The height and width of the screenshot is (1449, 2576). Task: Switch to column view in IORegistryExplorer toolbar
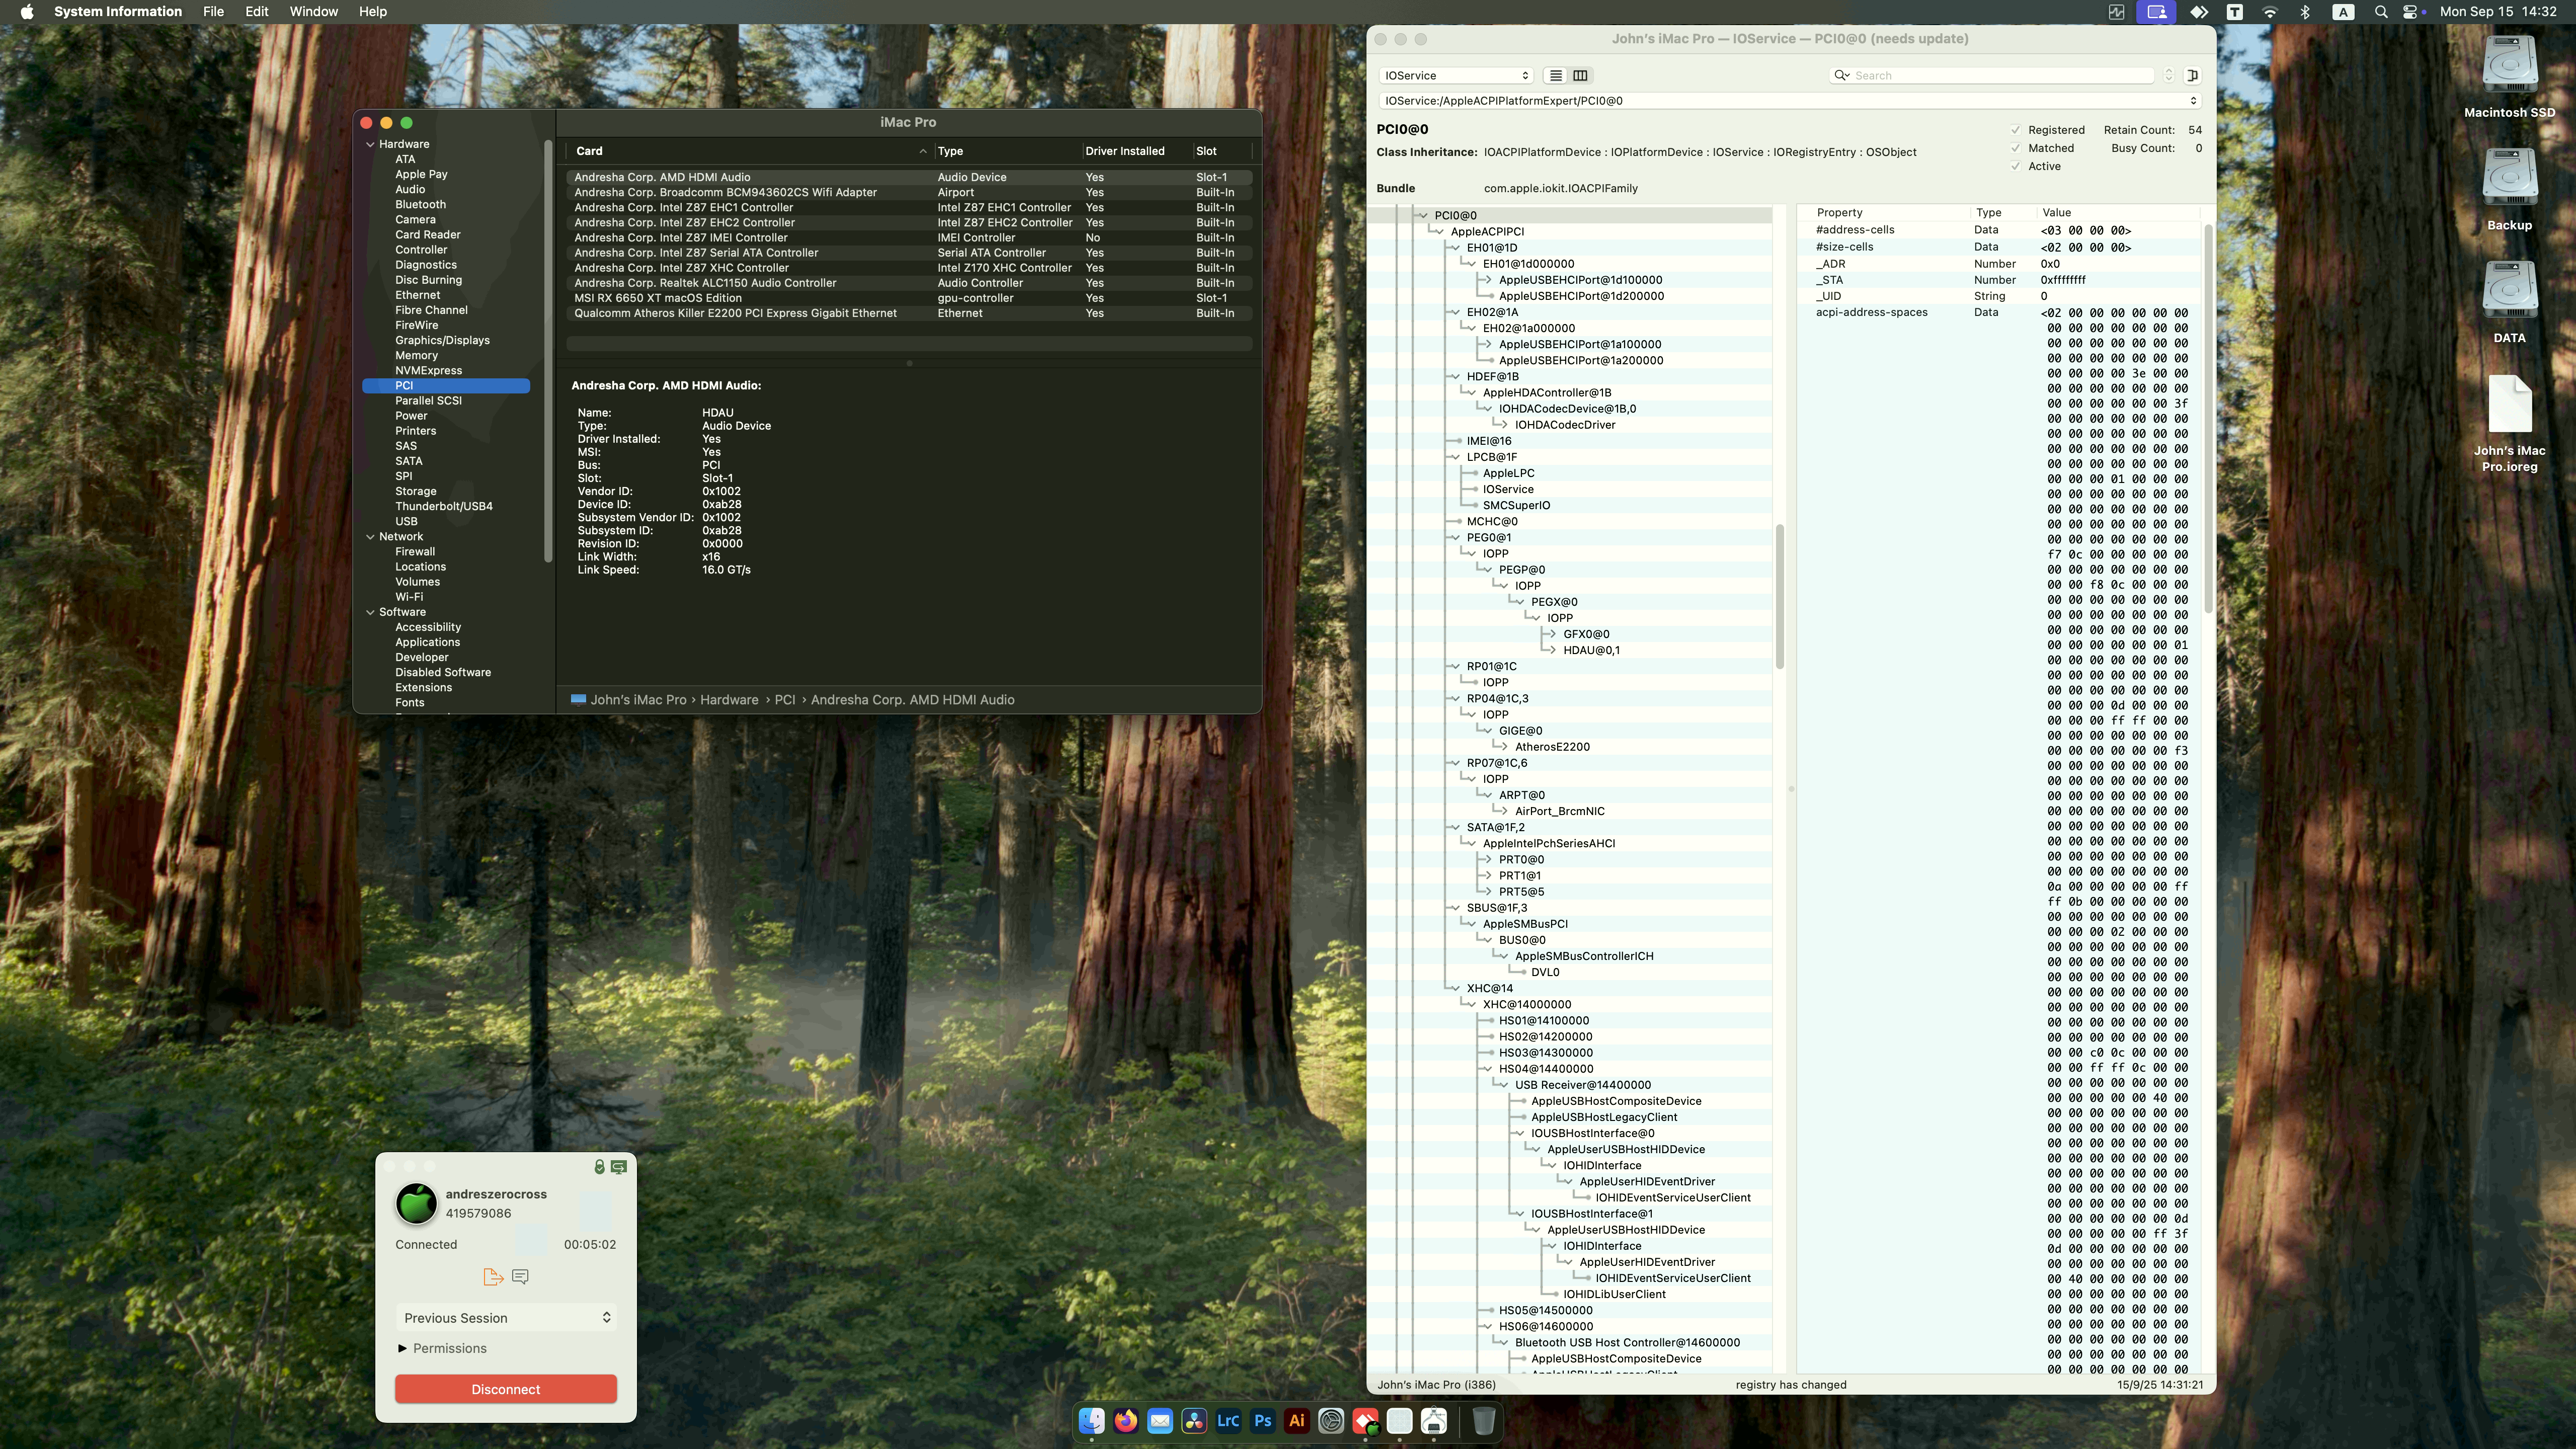[1580, 76]
